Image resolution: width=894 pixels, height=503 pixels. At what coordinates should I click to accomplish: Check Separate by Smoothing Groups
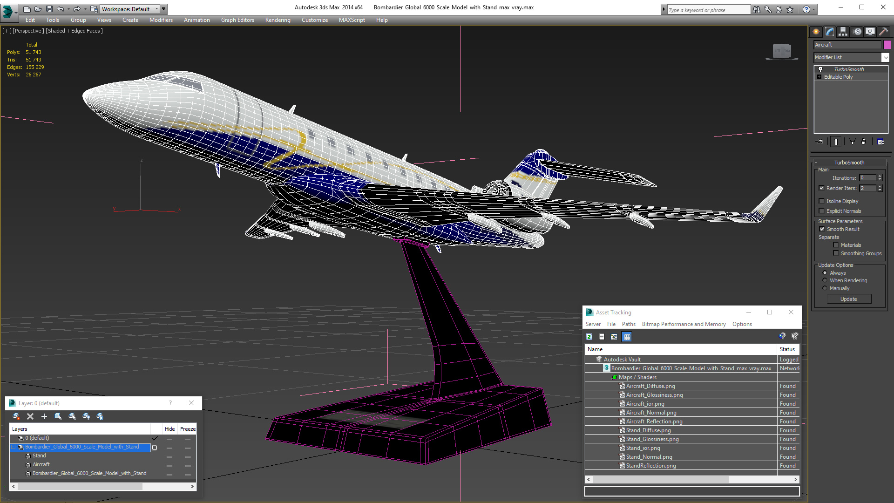836,253
